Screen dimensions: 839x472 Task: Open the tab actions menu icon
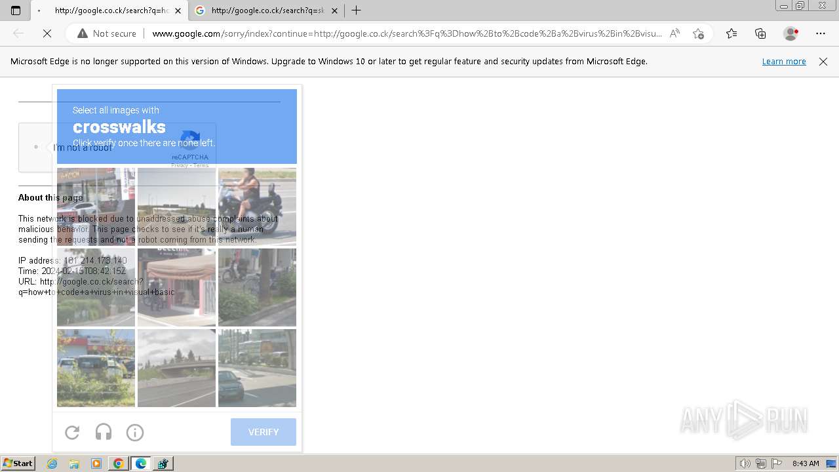pos(16,10)
